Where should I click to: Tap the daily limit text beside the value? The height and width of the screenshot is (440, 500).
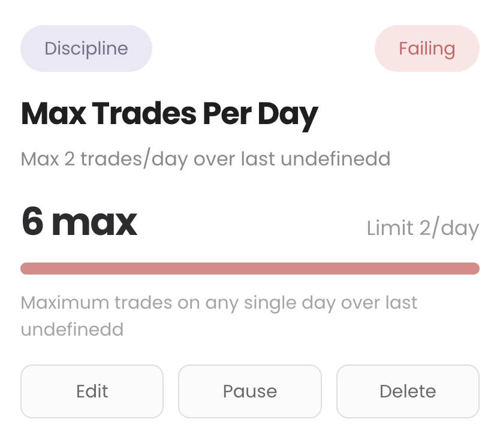pyautogui.click(x=423, y=228)
